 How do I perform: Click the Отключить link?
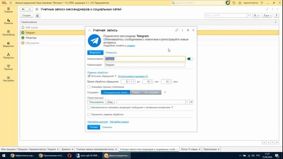(111, 53)
